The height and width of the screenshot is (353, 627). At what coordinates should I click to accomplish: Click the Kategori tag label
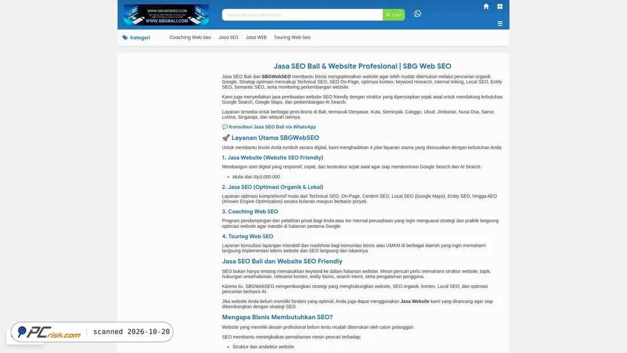(140, 38)
